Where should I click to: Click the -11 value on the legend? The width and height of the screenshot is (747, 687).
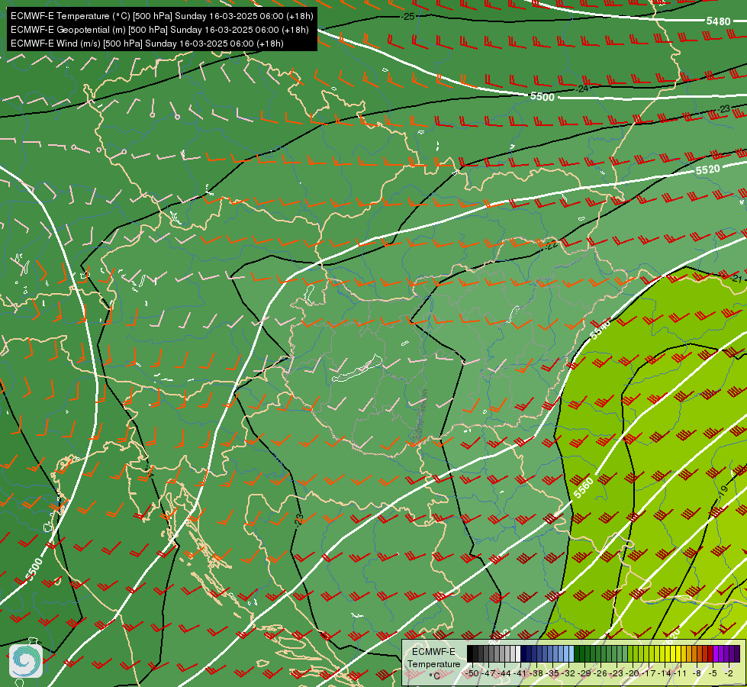click(x=681, y=673)
